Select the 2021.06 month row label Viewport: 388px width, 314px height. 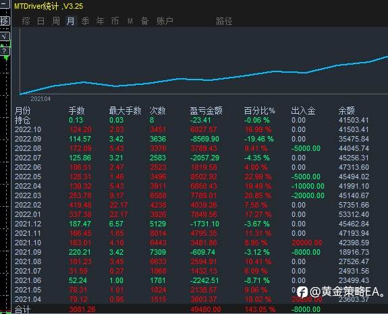point(28,280)
